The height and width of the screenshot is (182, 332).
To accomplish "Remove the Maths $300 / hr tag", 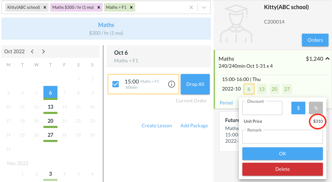I will pyautogui.click(x=99, y=7).
